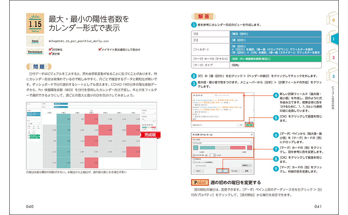Open the パレット dropdown in color dialog
This screenshot has width=348, height=215.
(x=222, y=143)
